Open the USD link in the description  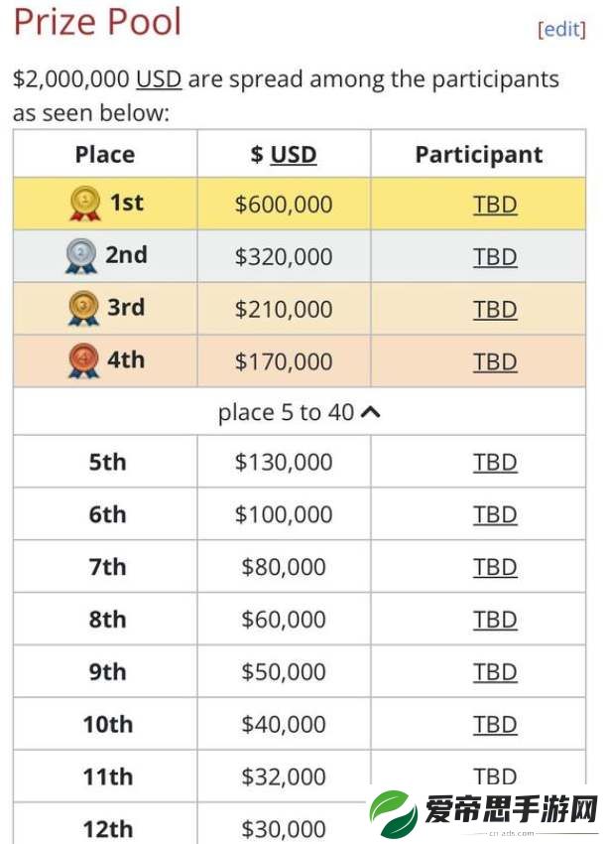pyautogui.click(x=159, y=79)
